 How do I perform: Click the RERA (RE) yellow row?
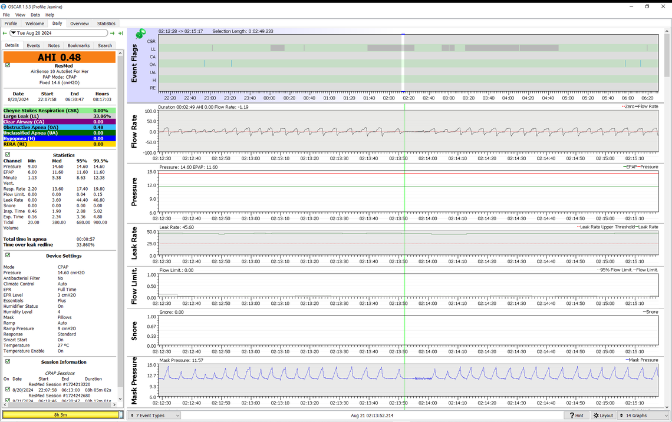click(x=60, y=144)
